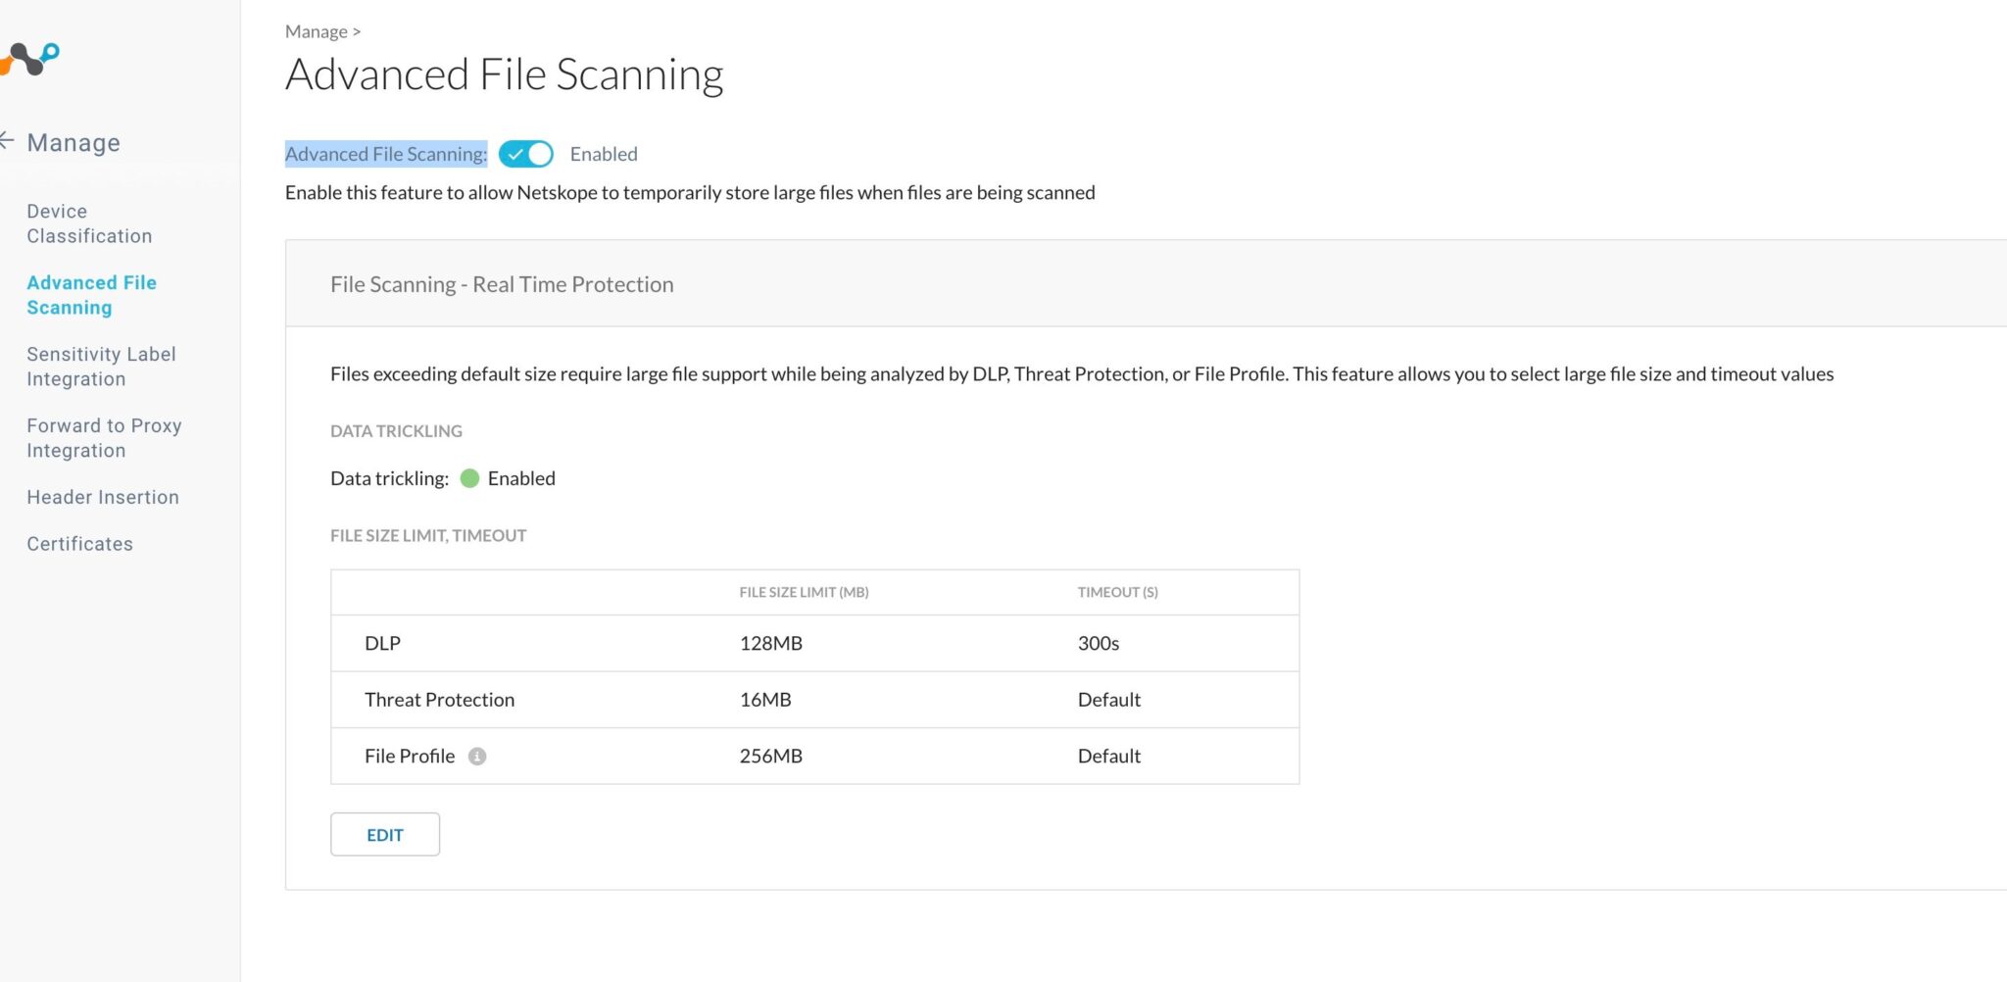Toggle Advanced File Scanning off using the switch
Image resolution: width=2007 pixels, height=982 pixels.
point(526,154)
